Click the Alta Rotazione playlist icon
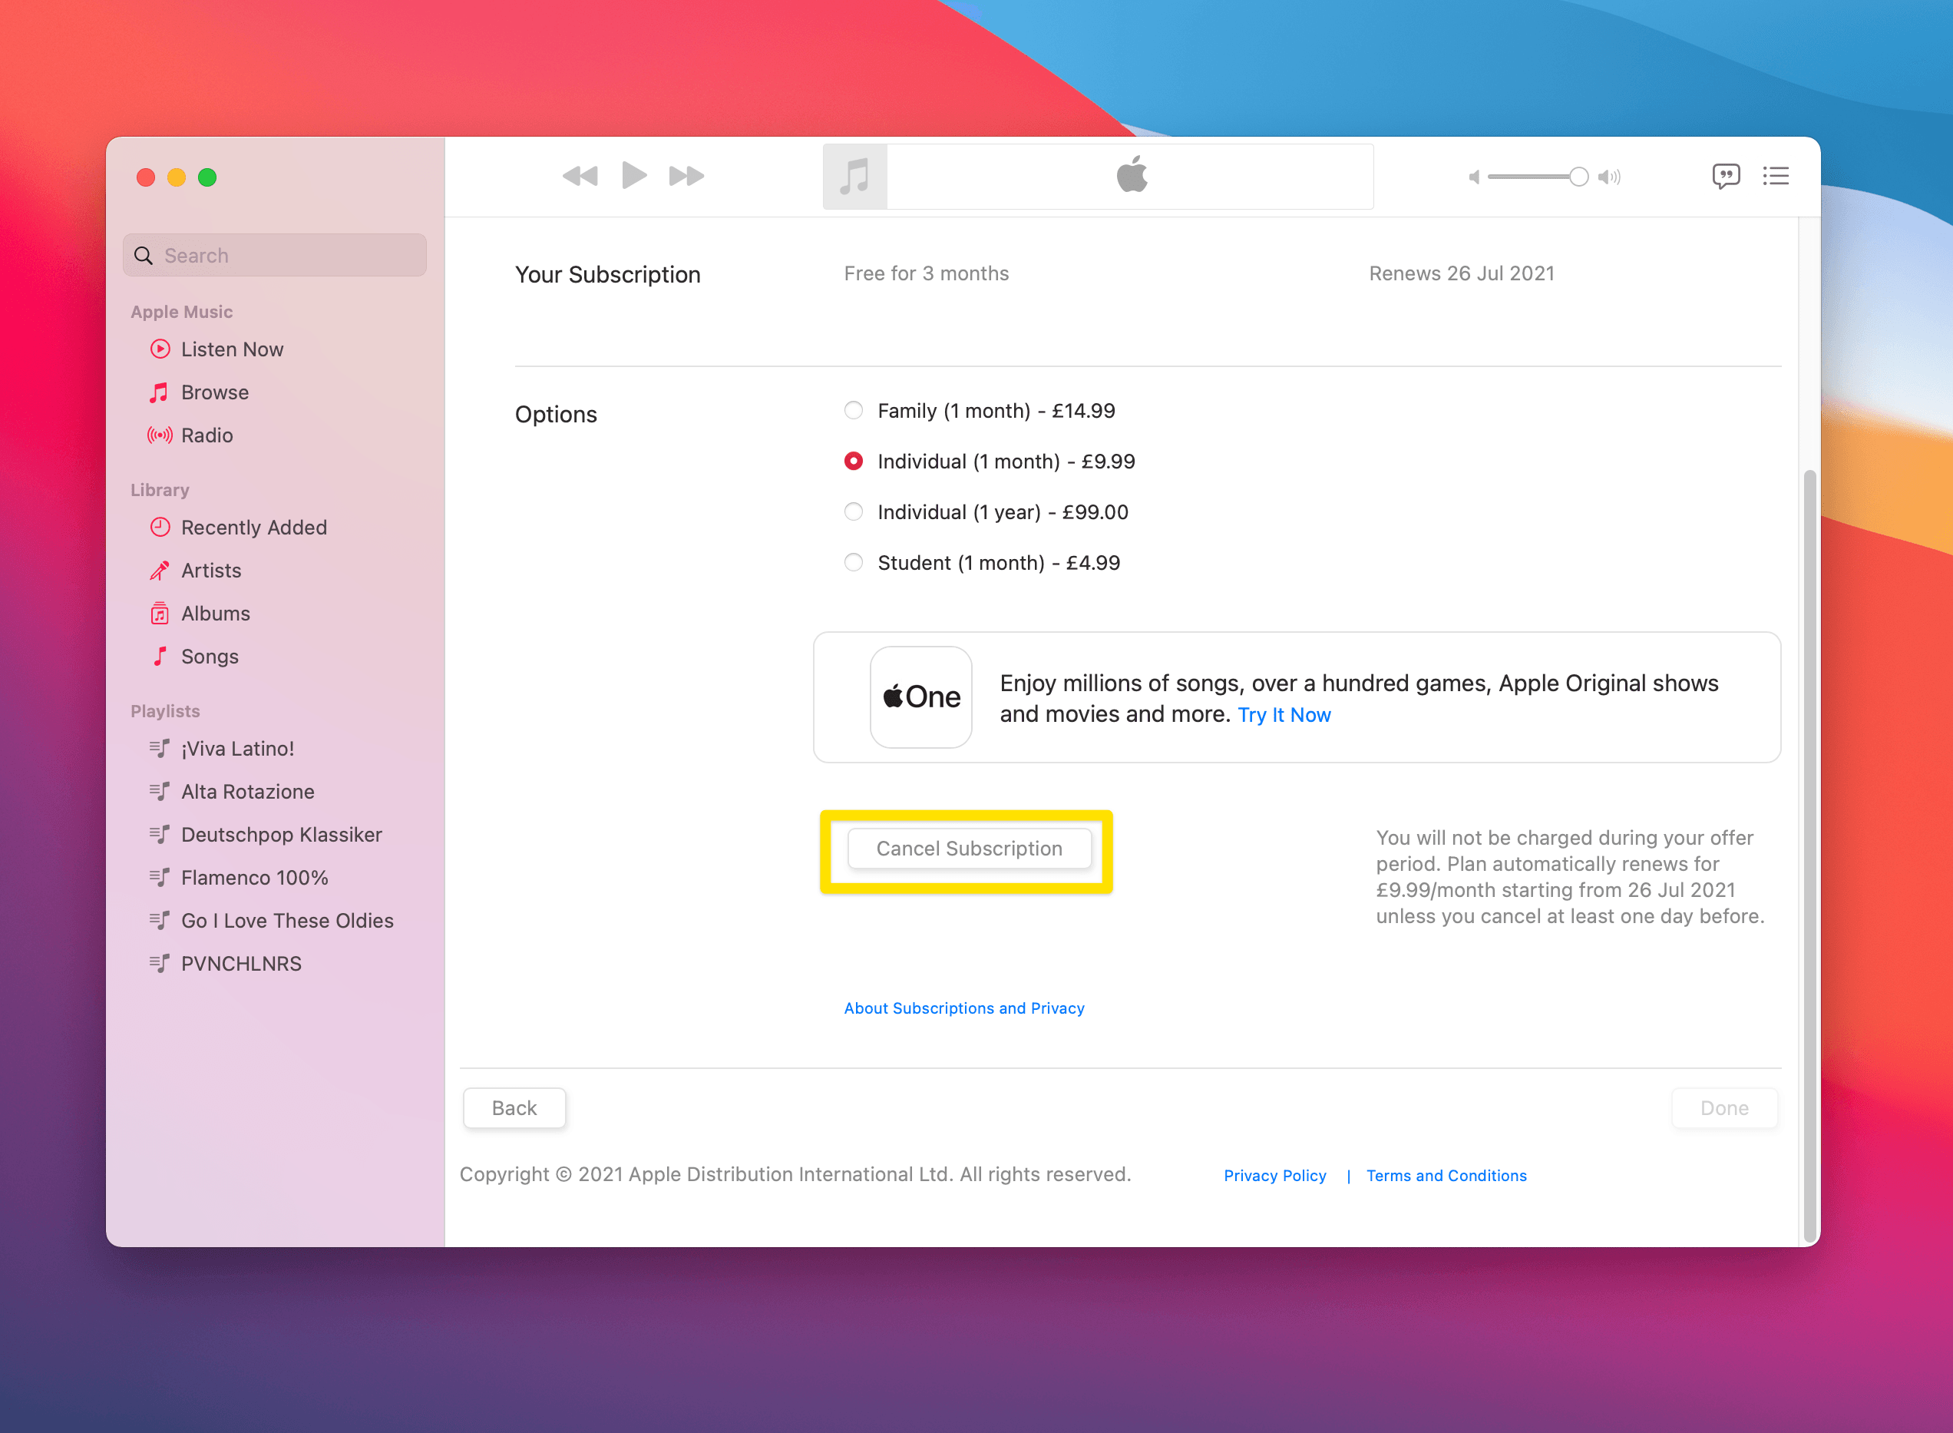This screenshot has width=1953, height=1433. tap(160, 792)
